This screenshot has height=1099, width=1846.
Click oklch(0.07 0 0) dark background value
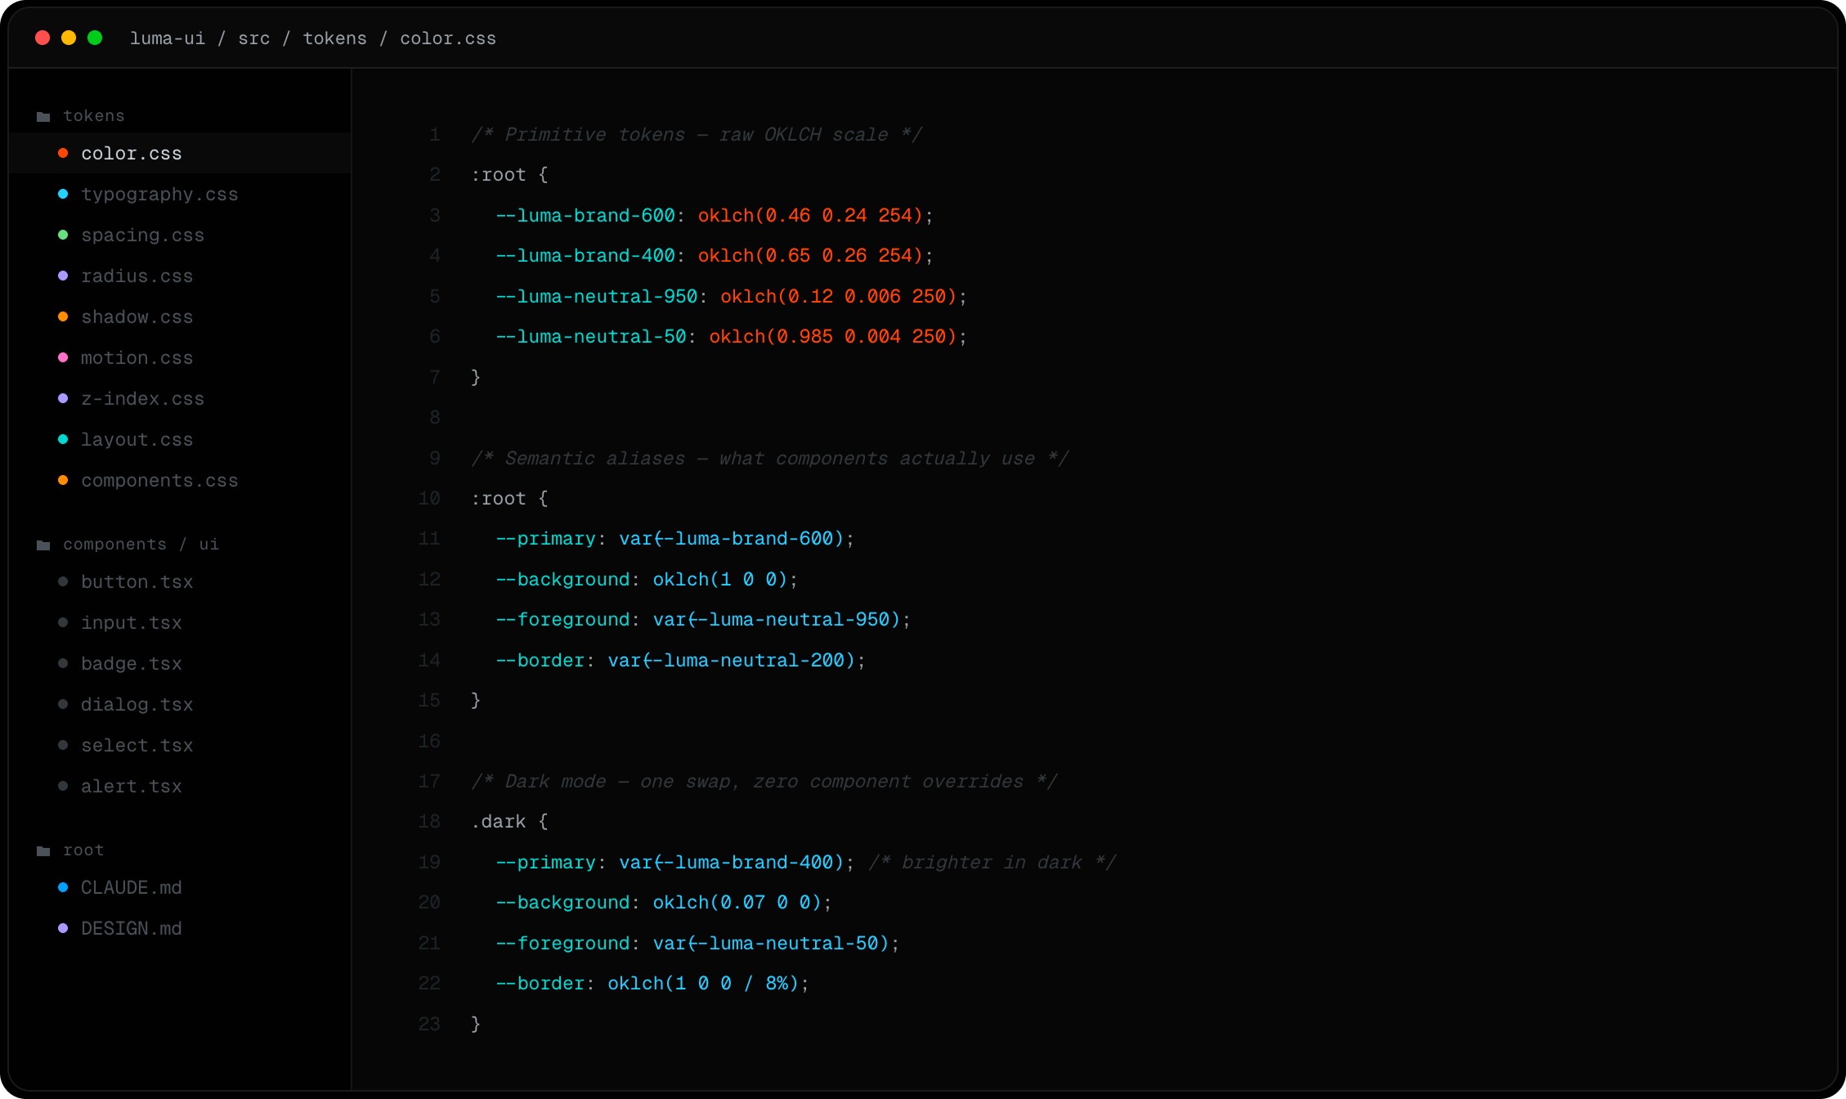tap(737, 902)
